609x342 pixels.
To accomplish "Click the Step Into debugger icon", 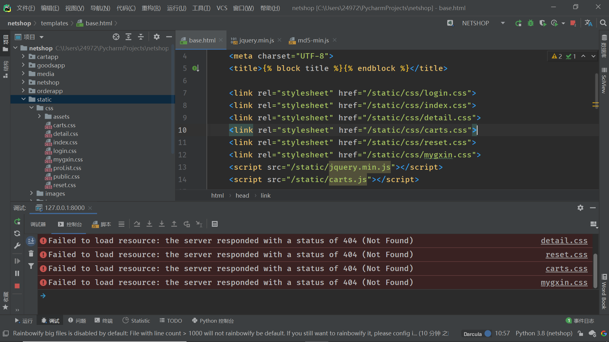I will [x=149, y=224].
